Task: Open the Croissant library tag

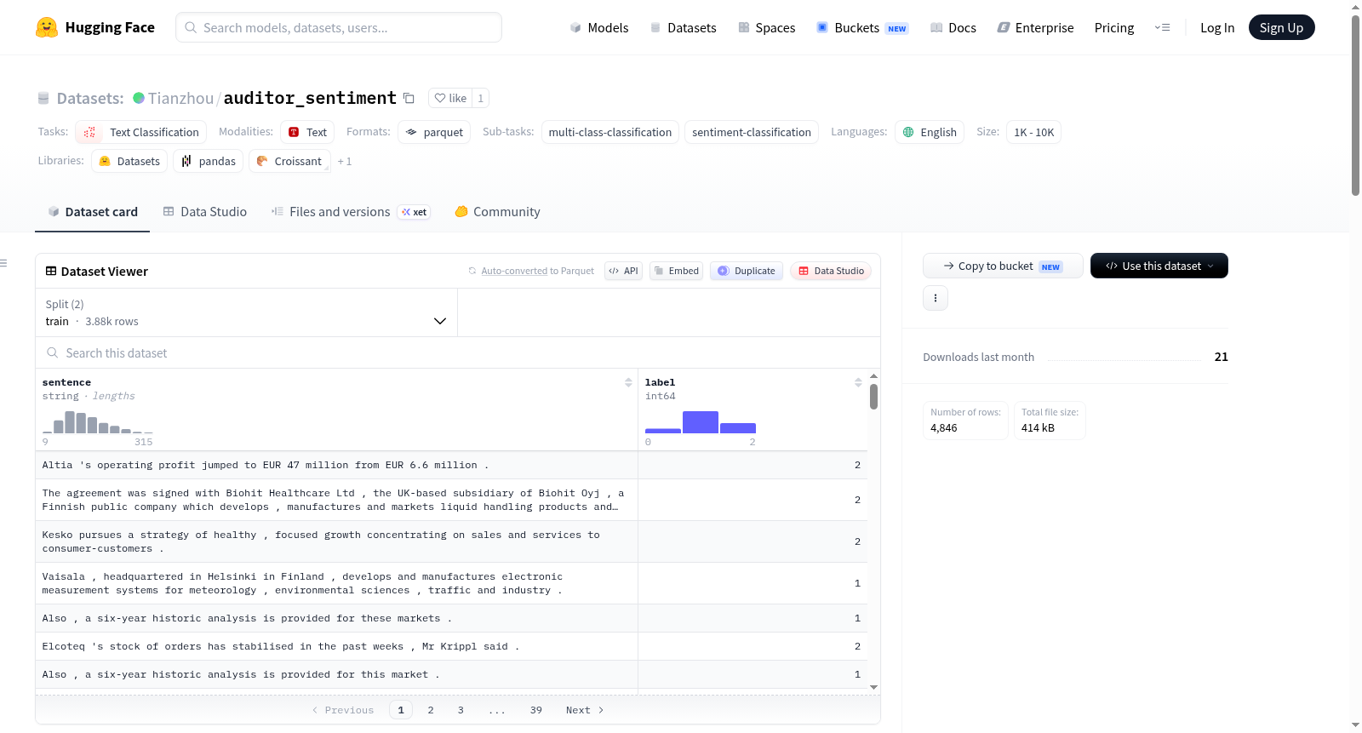Action: coord(289,161)
